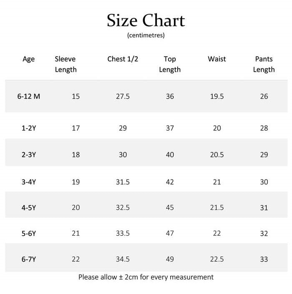Select the 2-3Y age row label
292x294 pixels.
click(29, 155)
